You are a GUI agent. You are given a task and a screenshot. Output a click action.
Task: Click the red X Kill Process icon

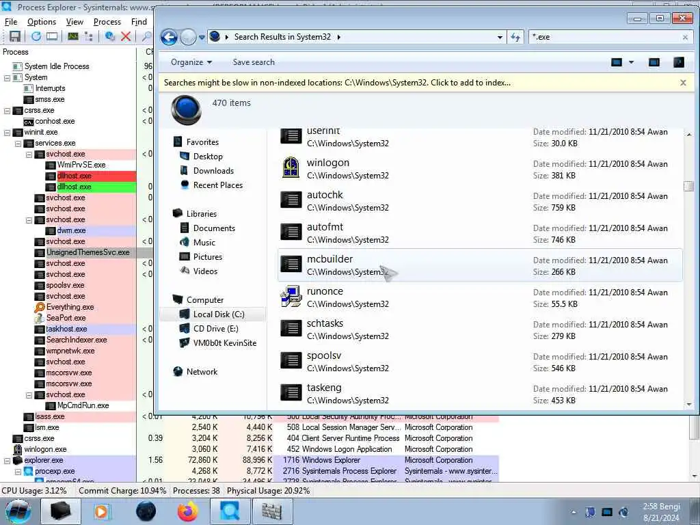(x=126, y=37)
